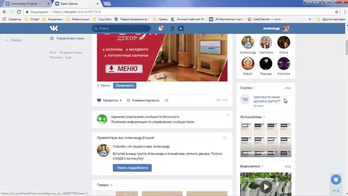Click the green community admin avatar
The image size is (348, 196).
point(102,119)
